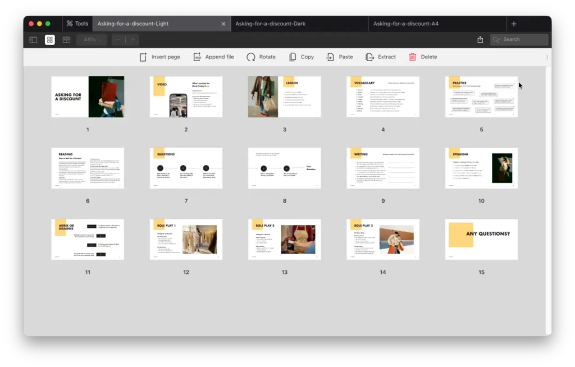Open a new tab with the plus button

click(x=513, y=23)
